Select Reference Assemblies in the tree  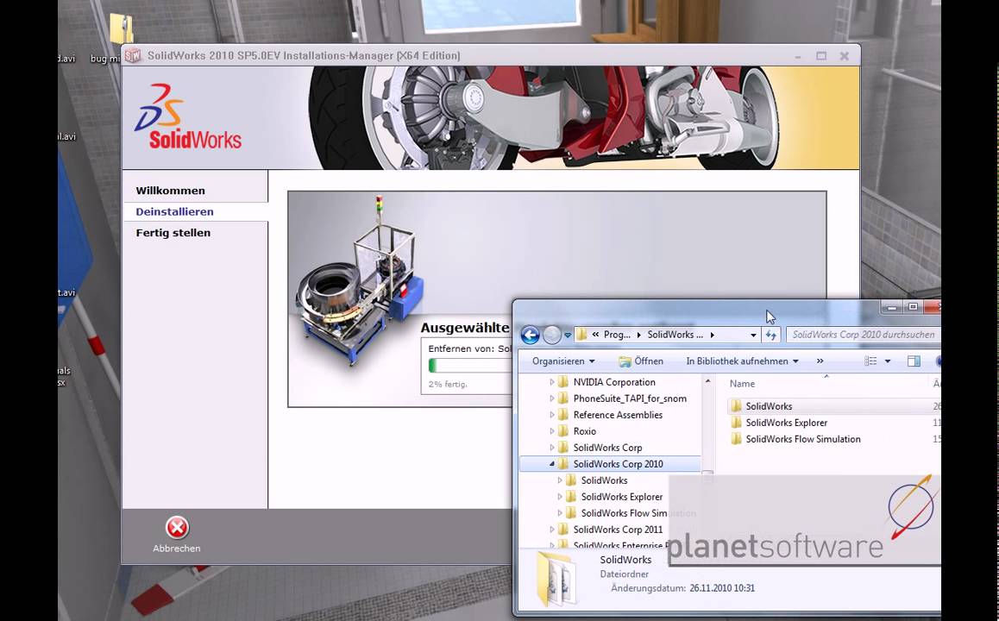[618, 415]
